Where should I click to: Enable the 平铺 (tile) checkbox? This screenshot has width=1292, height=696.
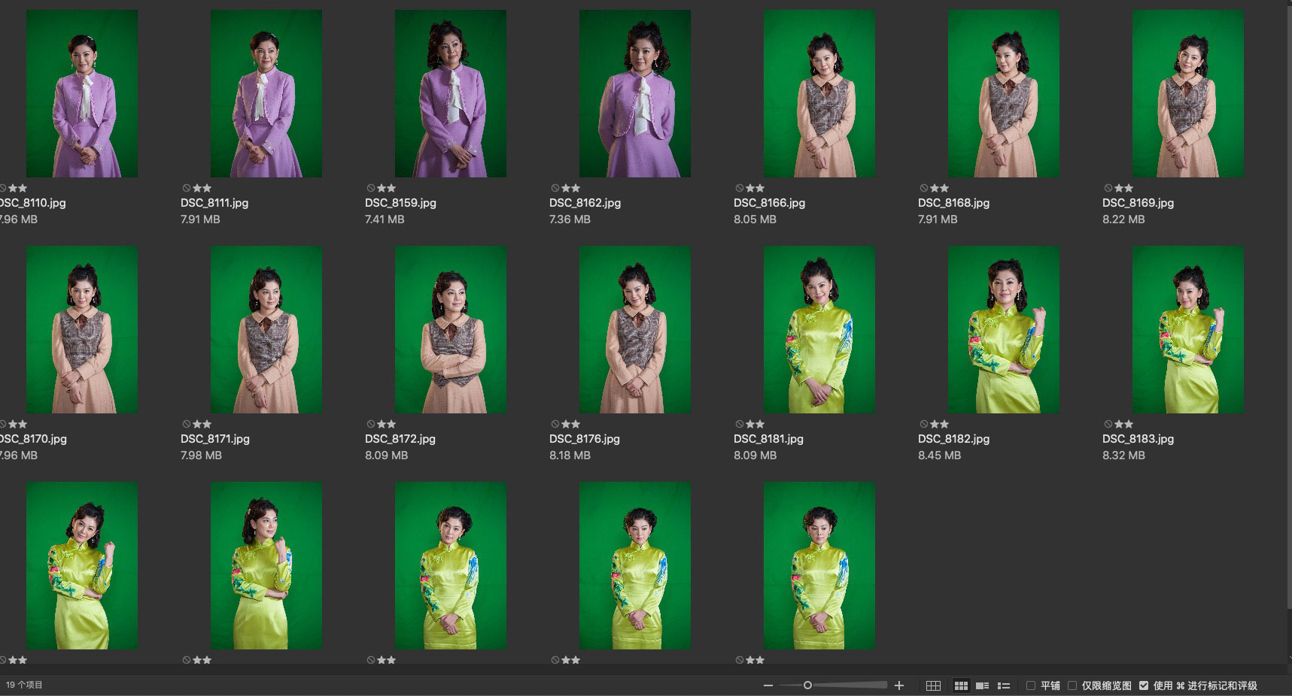point(1031,685)
